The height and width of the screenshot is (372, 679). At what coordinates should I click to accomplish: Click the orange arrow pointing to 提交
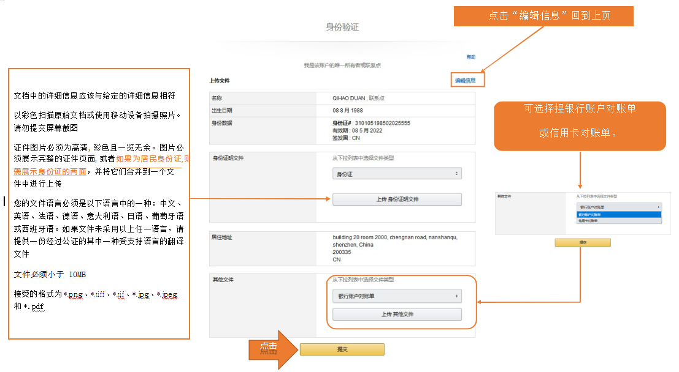275,349
